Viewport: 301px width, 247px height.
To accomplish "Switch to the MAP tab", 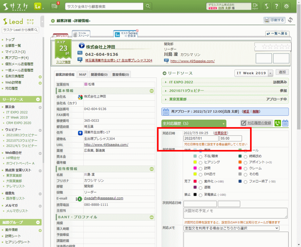I will pos(83,75).
